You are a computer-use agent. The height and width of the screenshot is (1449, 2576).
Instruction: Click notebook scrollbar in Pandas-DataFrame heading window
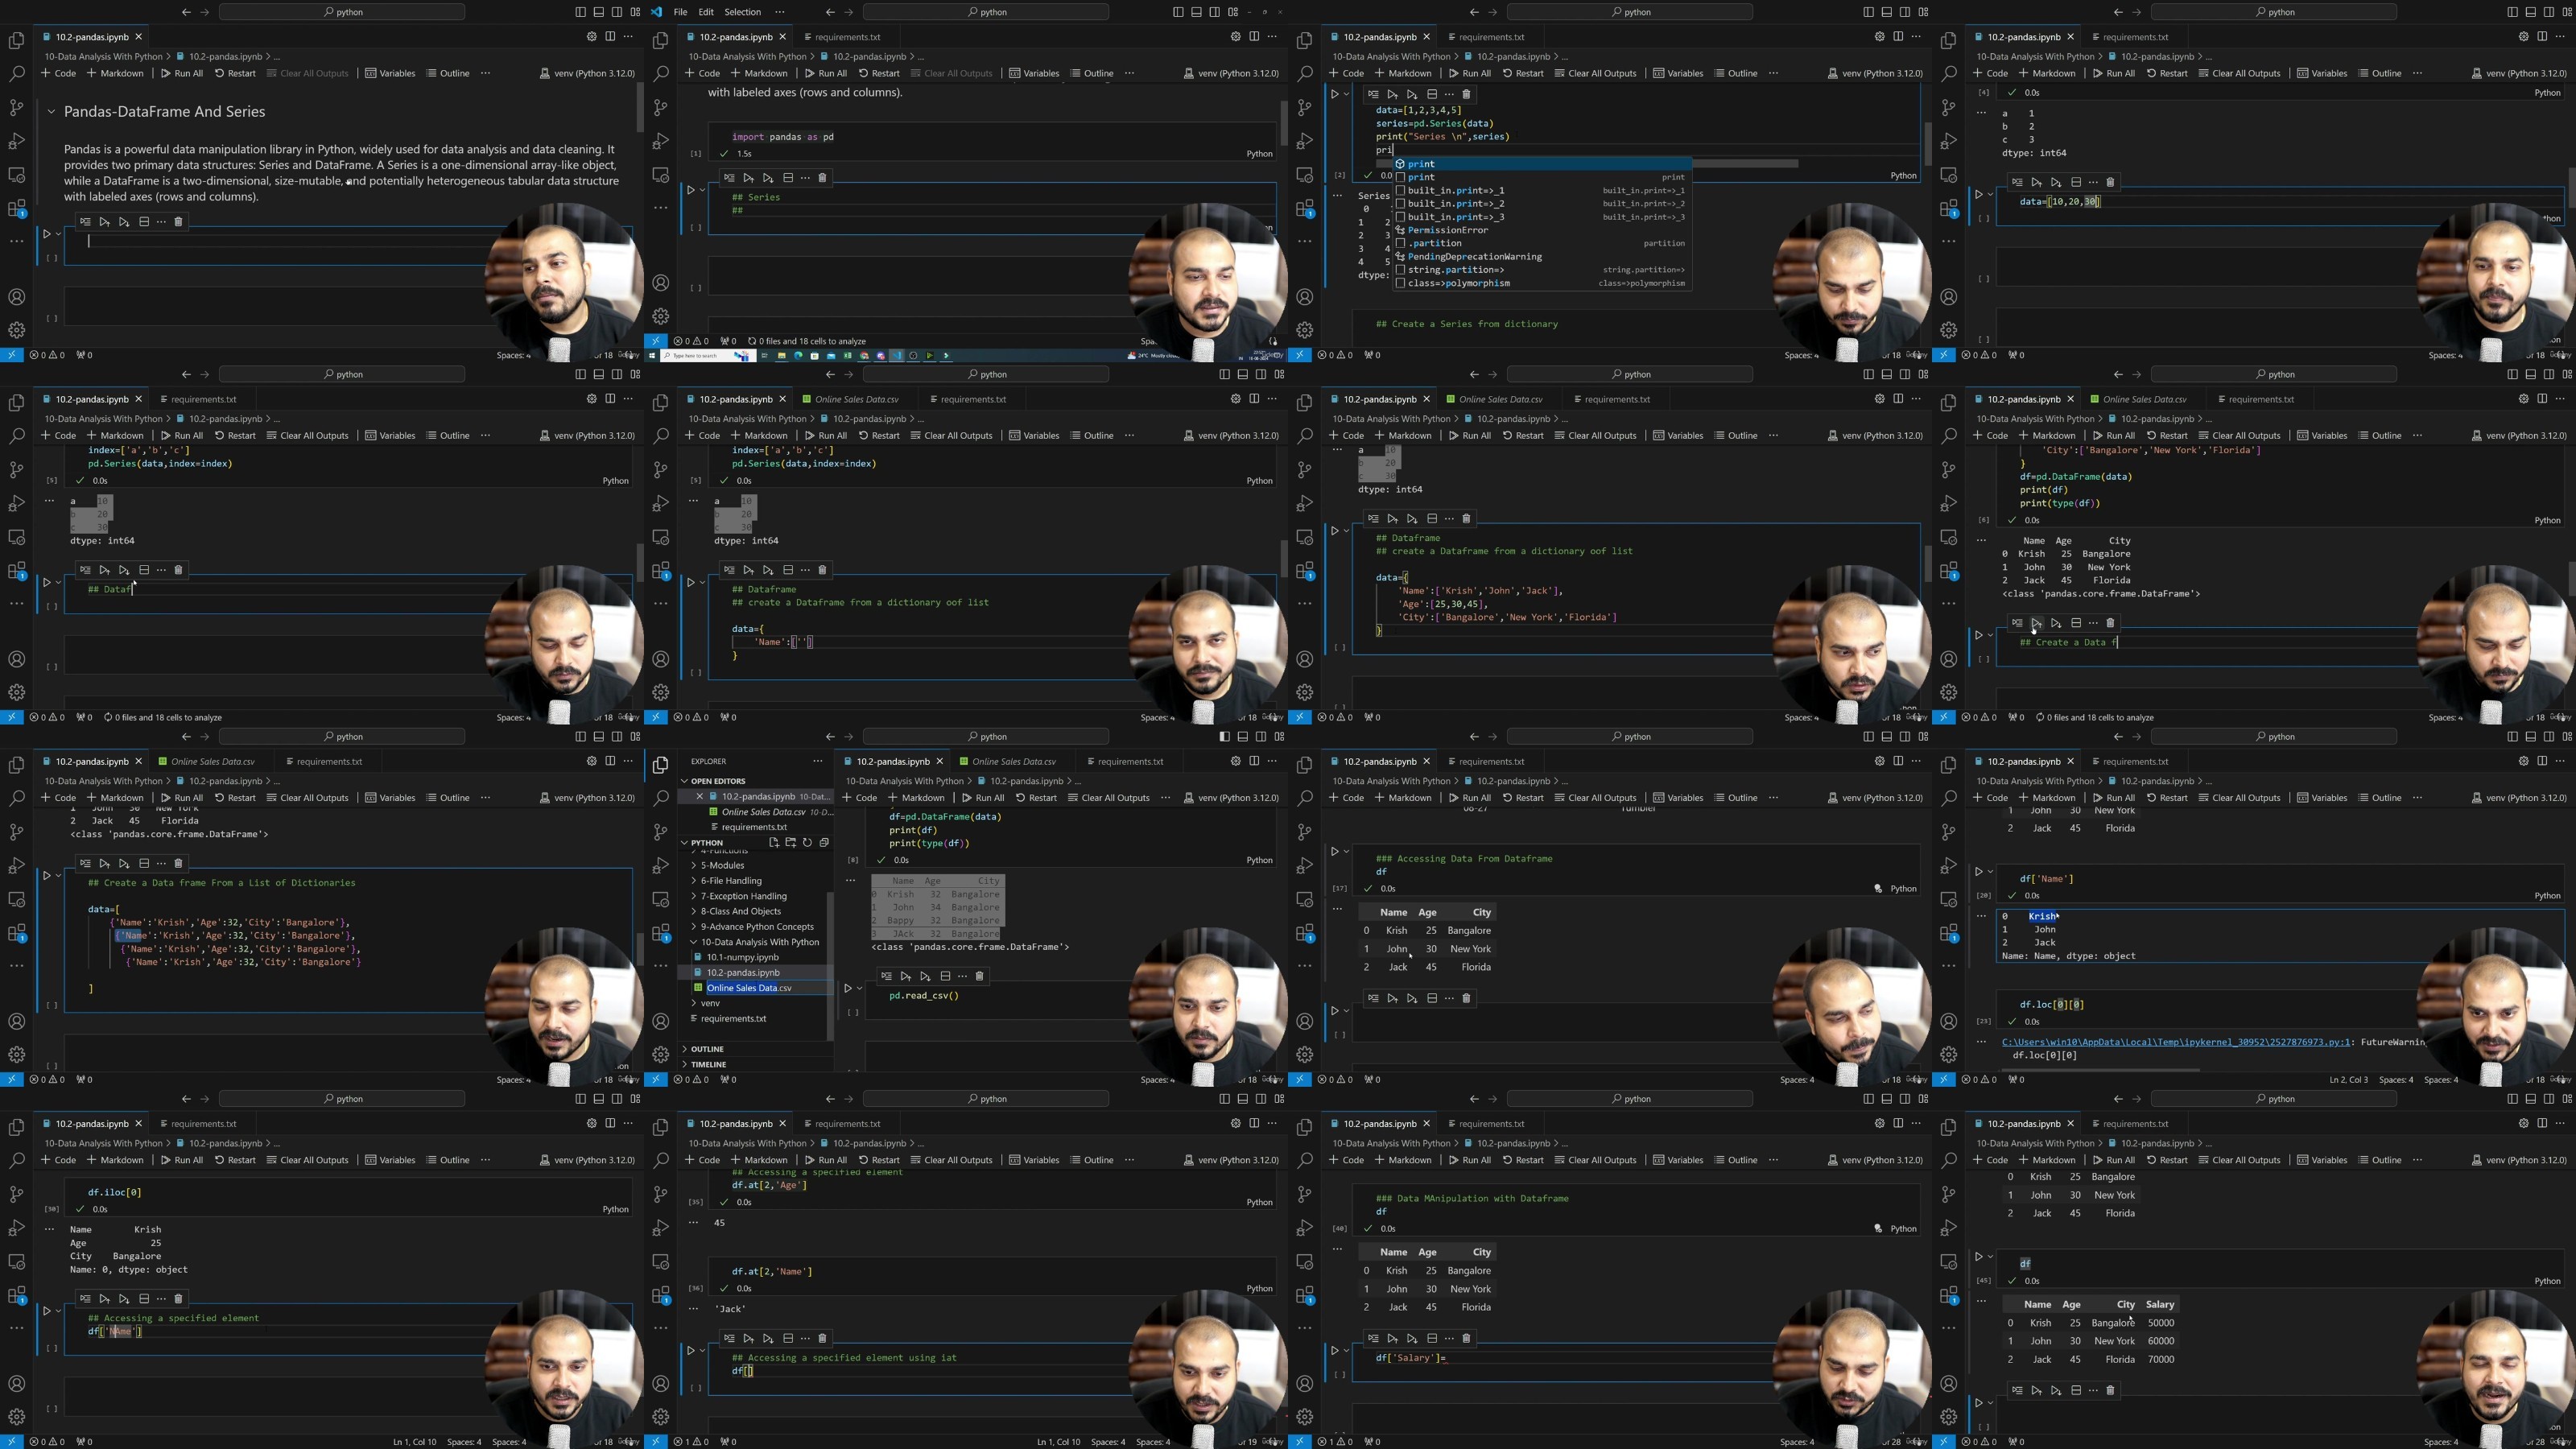(640, 108)
